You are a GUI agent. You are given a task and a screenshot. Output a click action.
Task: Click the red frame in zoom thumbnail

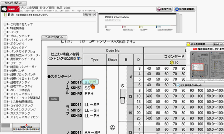(197, 67)
